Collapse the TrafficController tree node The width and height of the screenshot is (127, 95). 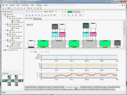coord(6,46)
